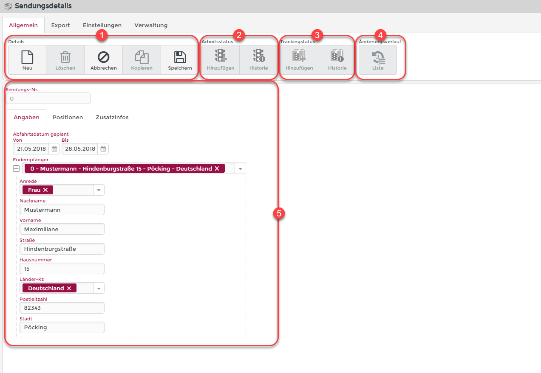The width and height of the screenshot is (541, 373).
Task: Select the Positionen tab
Action: (68, 117)
